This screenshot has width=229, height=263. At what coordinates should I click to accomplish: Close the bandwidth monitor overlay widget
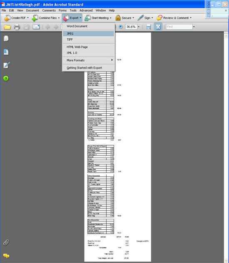[x=226, y=10]
